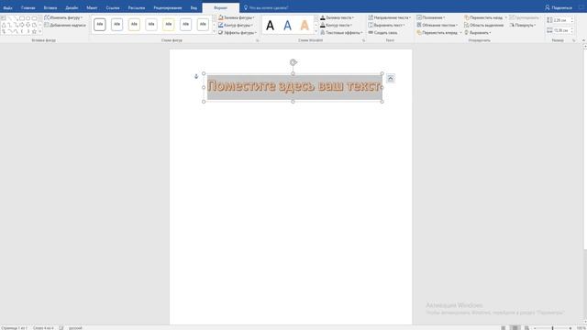Select the active Формат tab
587x330 pixels.
[x=220, y=7]
